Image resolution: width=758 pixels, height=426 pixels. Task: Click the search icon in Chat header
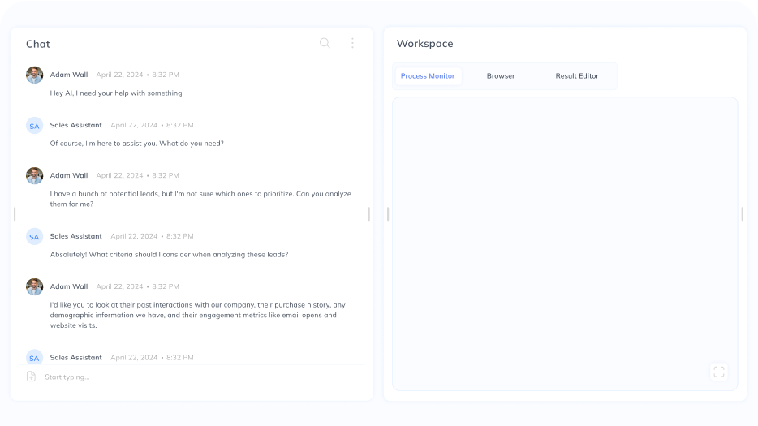pyautogui.click(x=325, y=43)
